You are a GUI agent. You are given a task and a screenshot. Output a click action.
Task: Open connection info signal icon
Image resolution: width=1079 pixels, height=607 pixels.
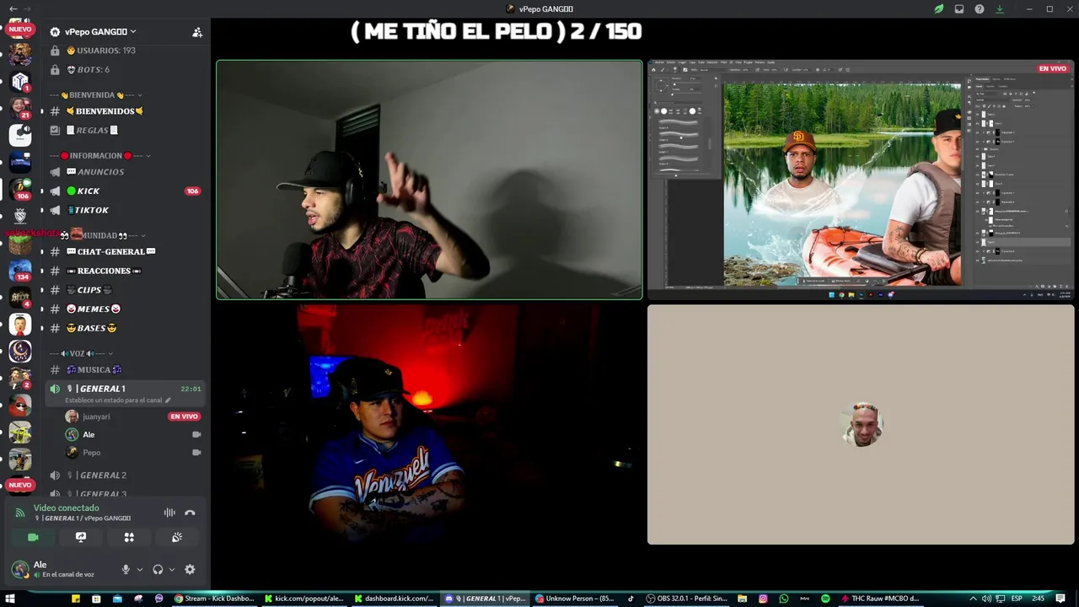click(20, 513)
